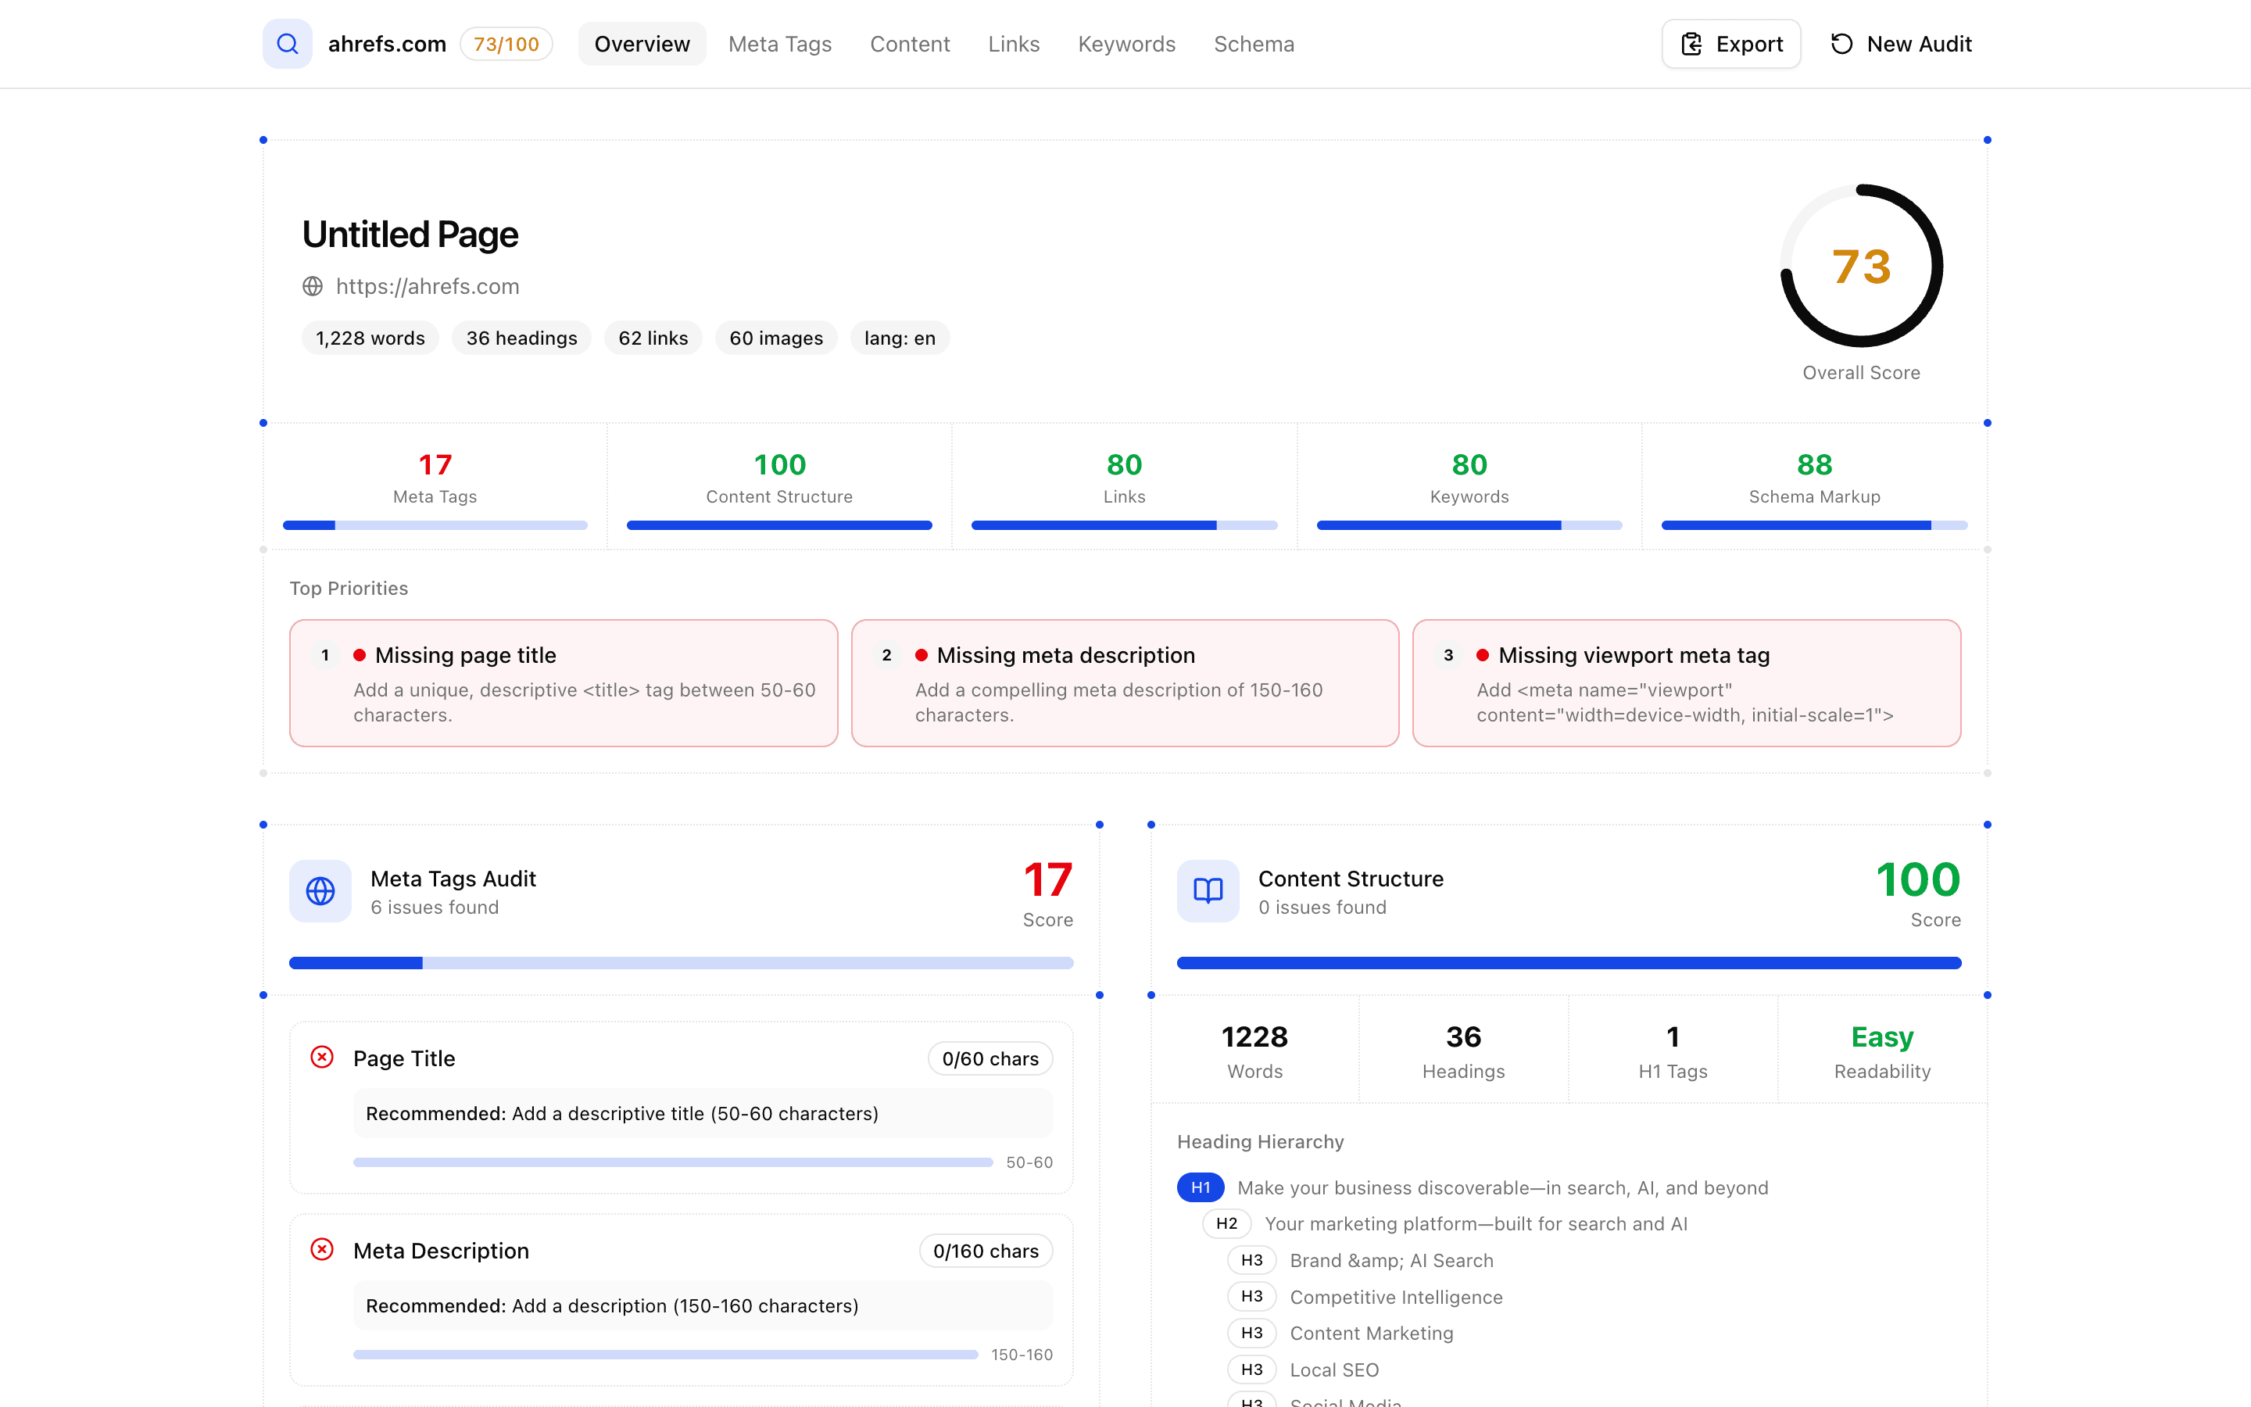Click the globe icon beside https://ahrefs.com

(313, 285)
